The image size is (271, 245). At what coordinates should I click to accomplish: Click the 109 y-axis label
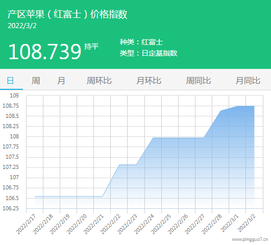14,95
